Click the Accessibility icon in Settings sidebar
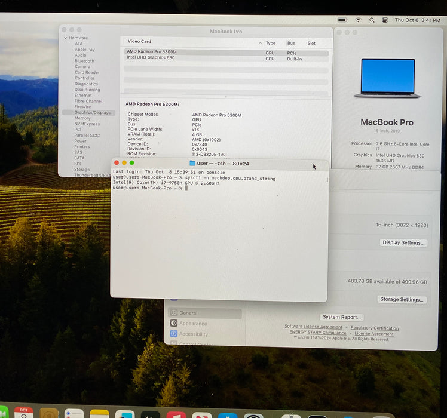This screenshot has height=418, width=447. click(174, 333)
